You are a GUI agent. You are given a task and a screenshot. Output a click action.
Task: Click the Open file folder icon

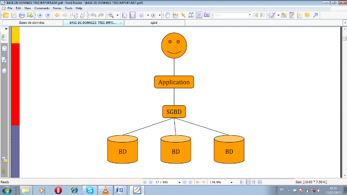pos(6,15)
